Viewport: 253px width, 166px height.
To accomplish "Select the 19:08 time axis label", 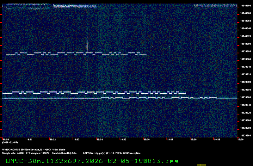I will pos(194,139).
